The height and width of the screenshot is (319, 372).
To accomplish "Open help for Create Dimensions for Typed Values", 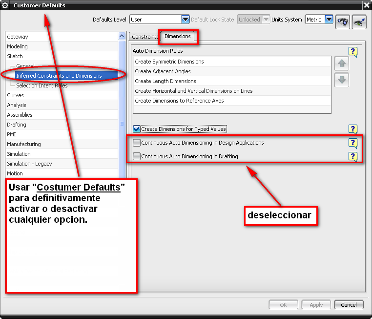I will coord(353,129).
